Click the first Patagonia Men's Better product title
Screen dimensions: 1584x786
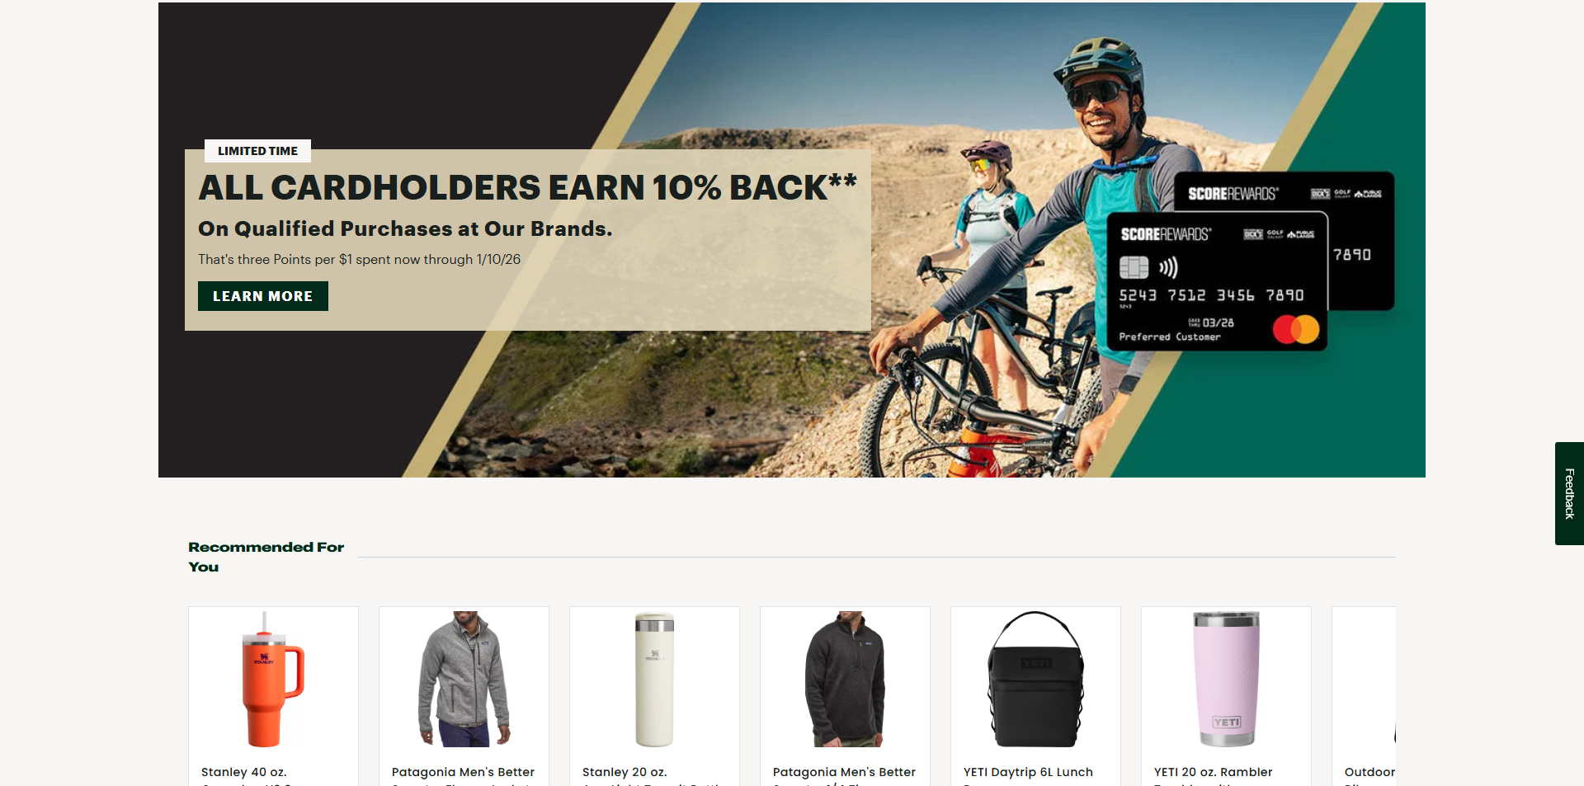tap(463, 772)
